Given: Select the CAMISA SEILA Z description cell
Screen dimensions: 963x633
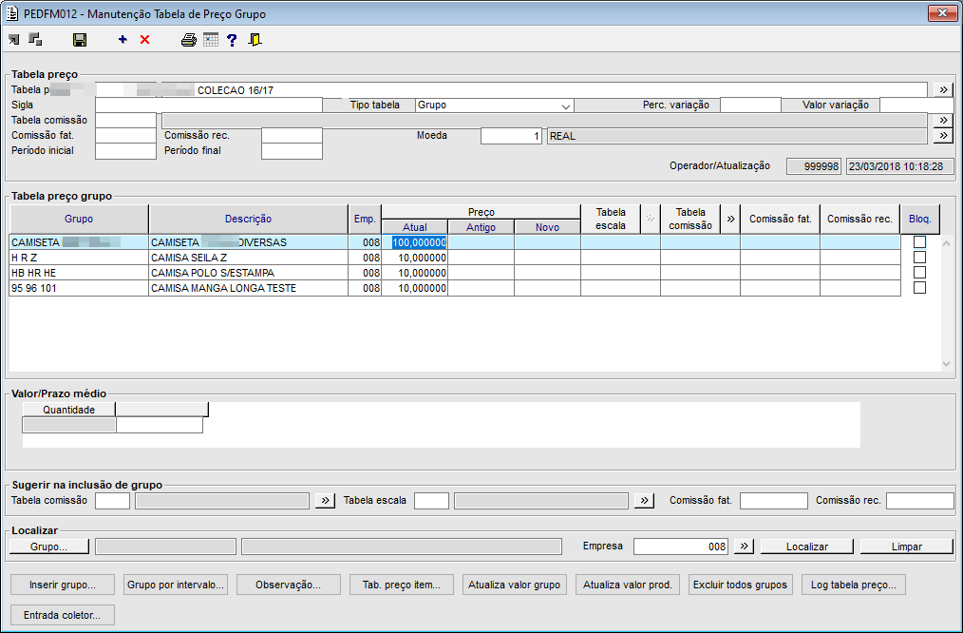Looking at the screenshot, I should tap(248, 258).
